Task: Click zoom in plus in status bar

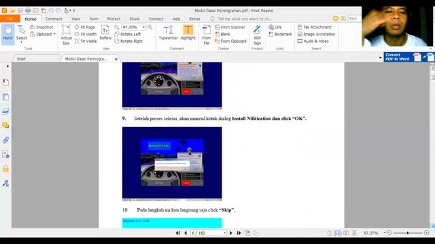Action: point(427,233)
